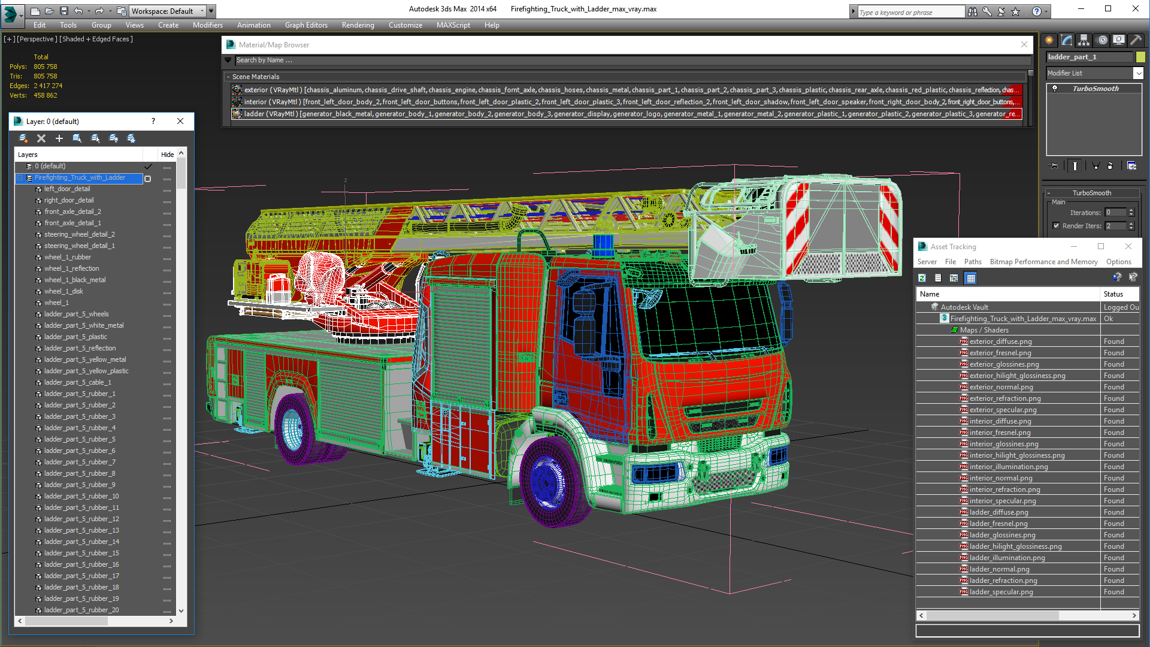Open the Graph Editors menu
1150x647 pixels.
[306, 25]
